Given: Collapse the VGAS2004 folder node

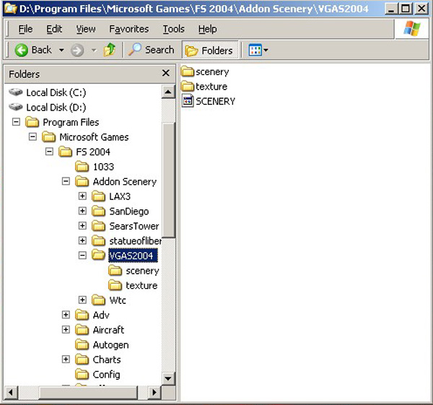Looking at the screenshot, I should (82, 256).
